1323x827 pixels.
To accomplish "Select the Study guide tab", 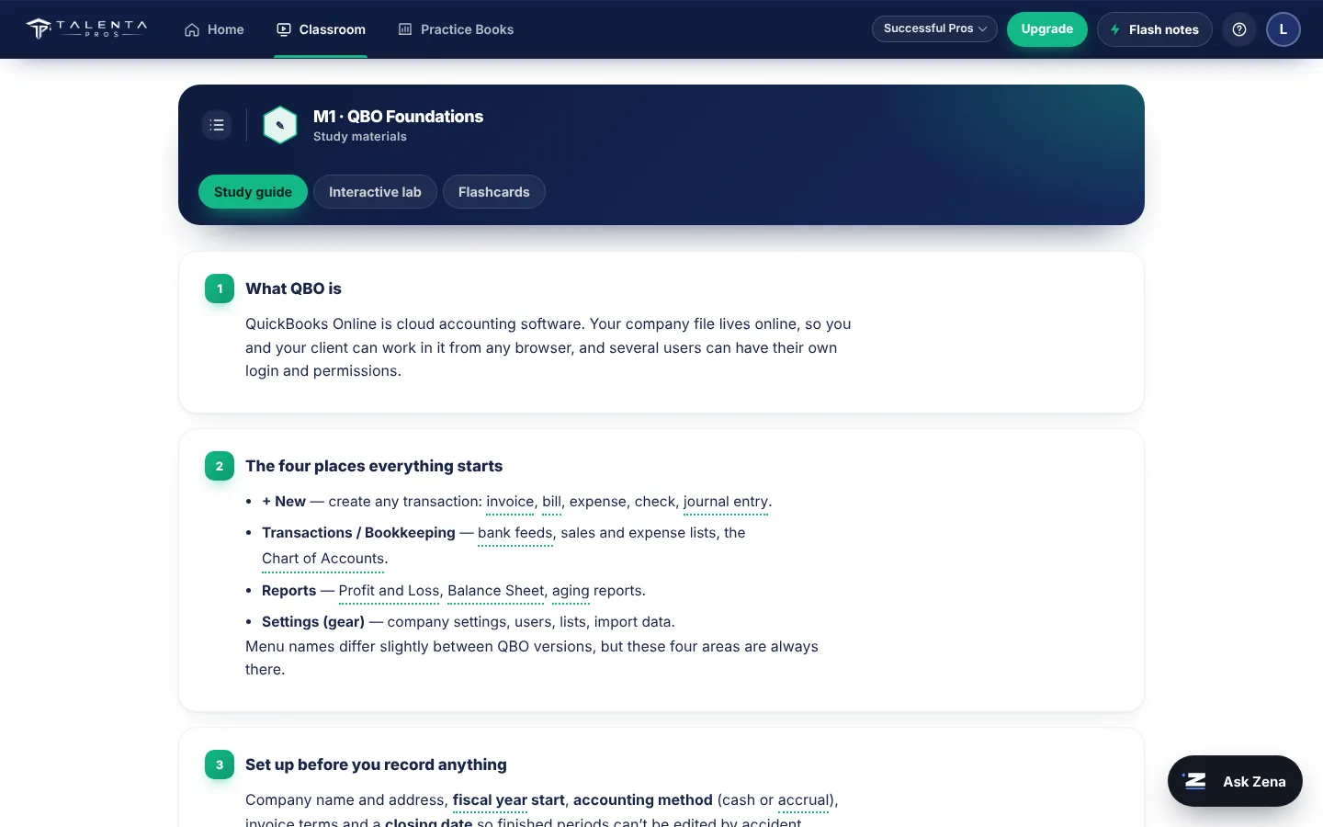I will (x=253, y=192).
